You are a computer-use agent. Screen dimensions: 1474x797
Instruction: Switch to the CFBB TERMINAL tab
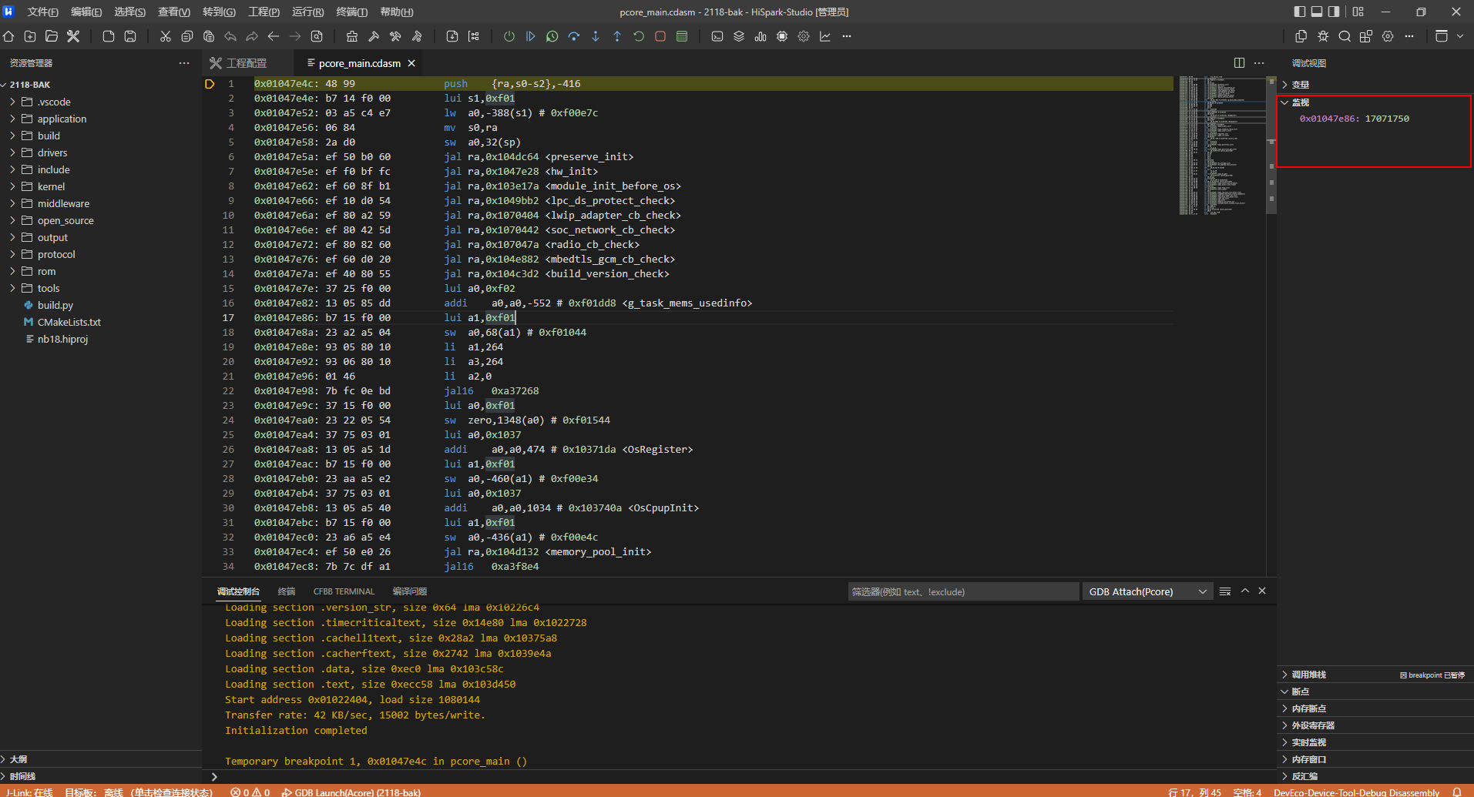(344, 591)
